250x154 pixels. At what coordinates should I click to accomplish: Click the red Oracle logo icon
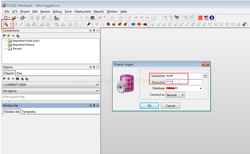(x=201, y=18)
